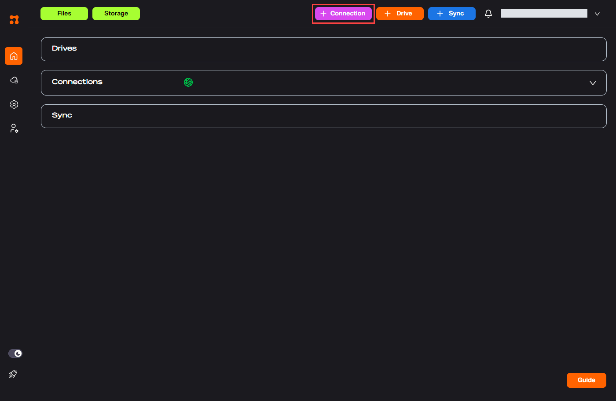Switch to the Storage tab

tap(116, 14)
